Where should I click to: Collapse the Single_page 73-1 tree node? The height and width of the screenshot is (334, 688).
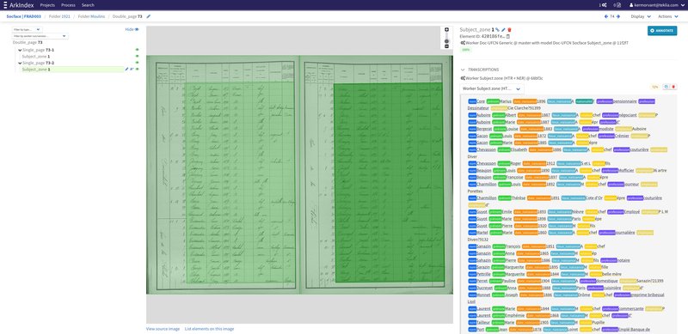[20, 51]
